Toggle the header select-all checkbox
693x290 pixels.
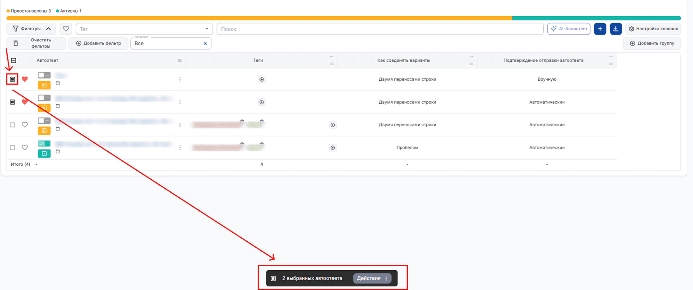14,60
